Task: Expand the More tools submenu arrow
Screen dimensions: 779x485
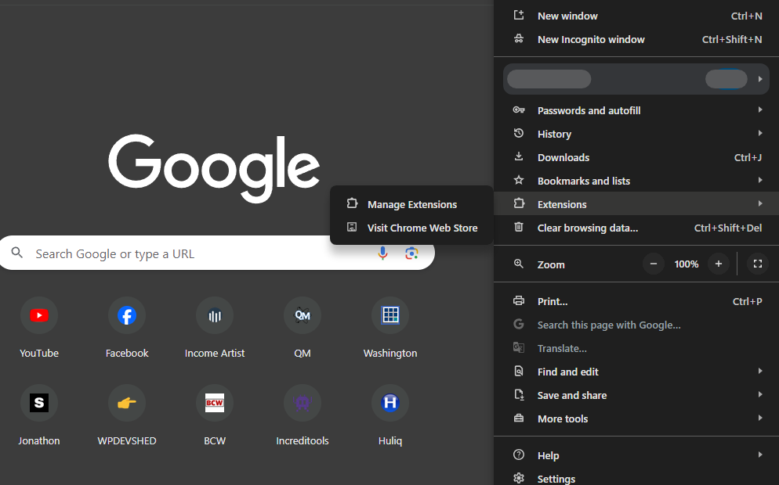Action: (x=760, y=418)
